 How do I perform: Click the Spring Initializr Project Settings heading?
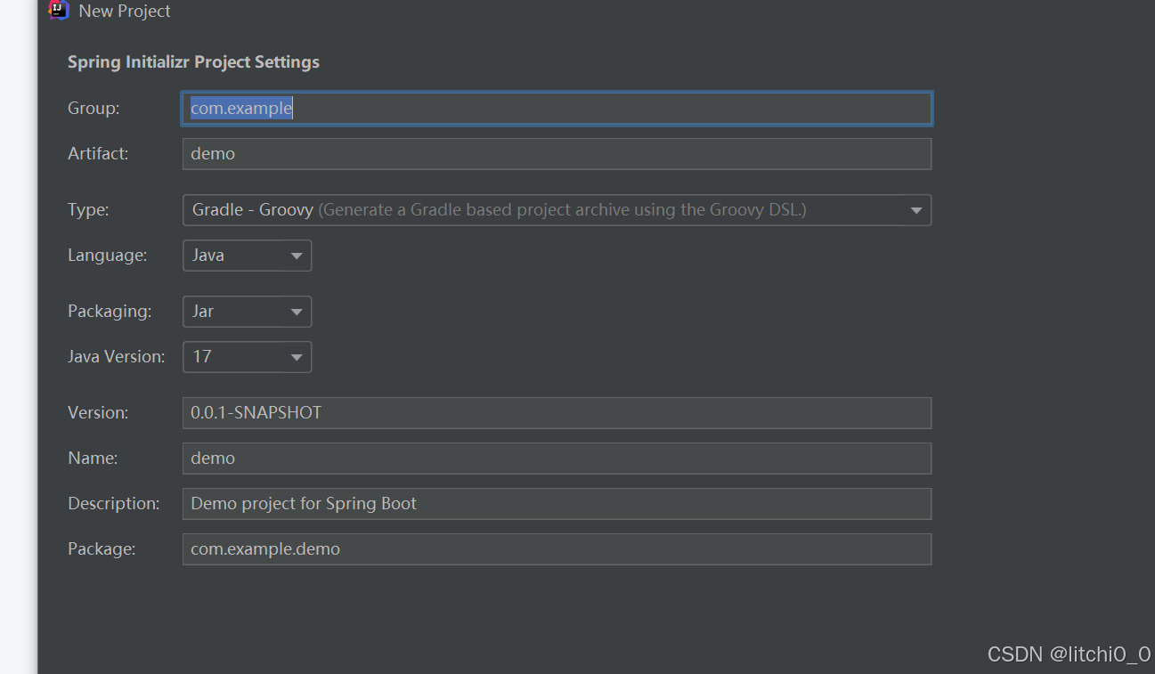[x=193, y=62]
